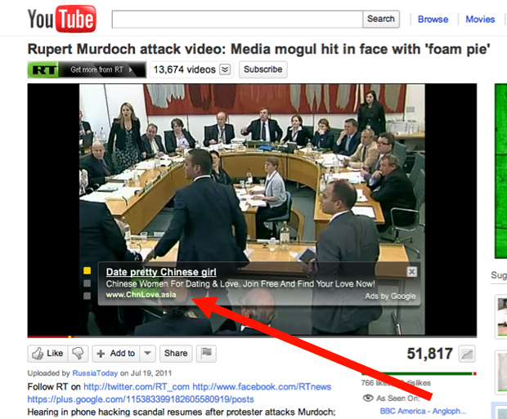
Task: Open the plus.google.com posts link
Action: tap(141, 399)
